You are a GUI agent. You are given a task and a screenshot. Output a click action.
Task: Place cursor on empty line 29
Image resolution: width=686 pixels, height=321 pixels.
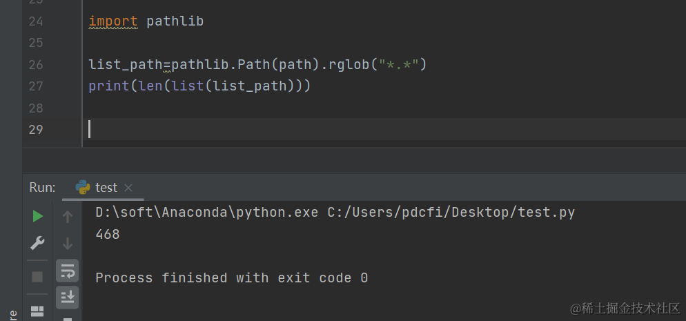click(x=385, y=130)
